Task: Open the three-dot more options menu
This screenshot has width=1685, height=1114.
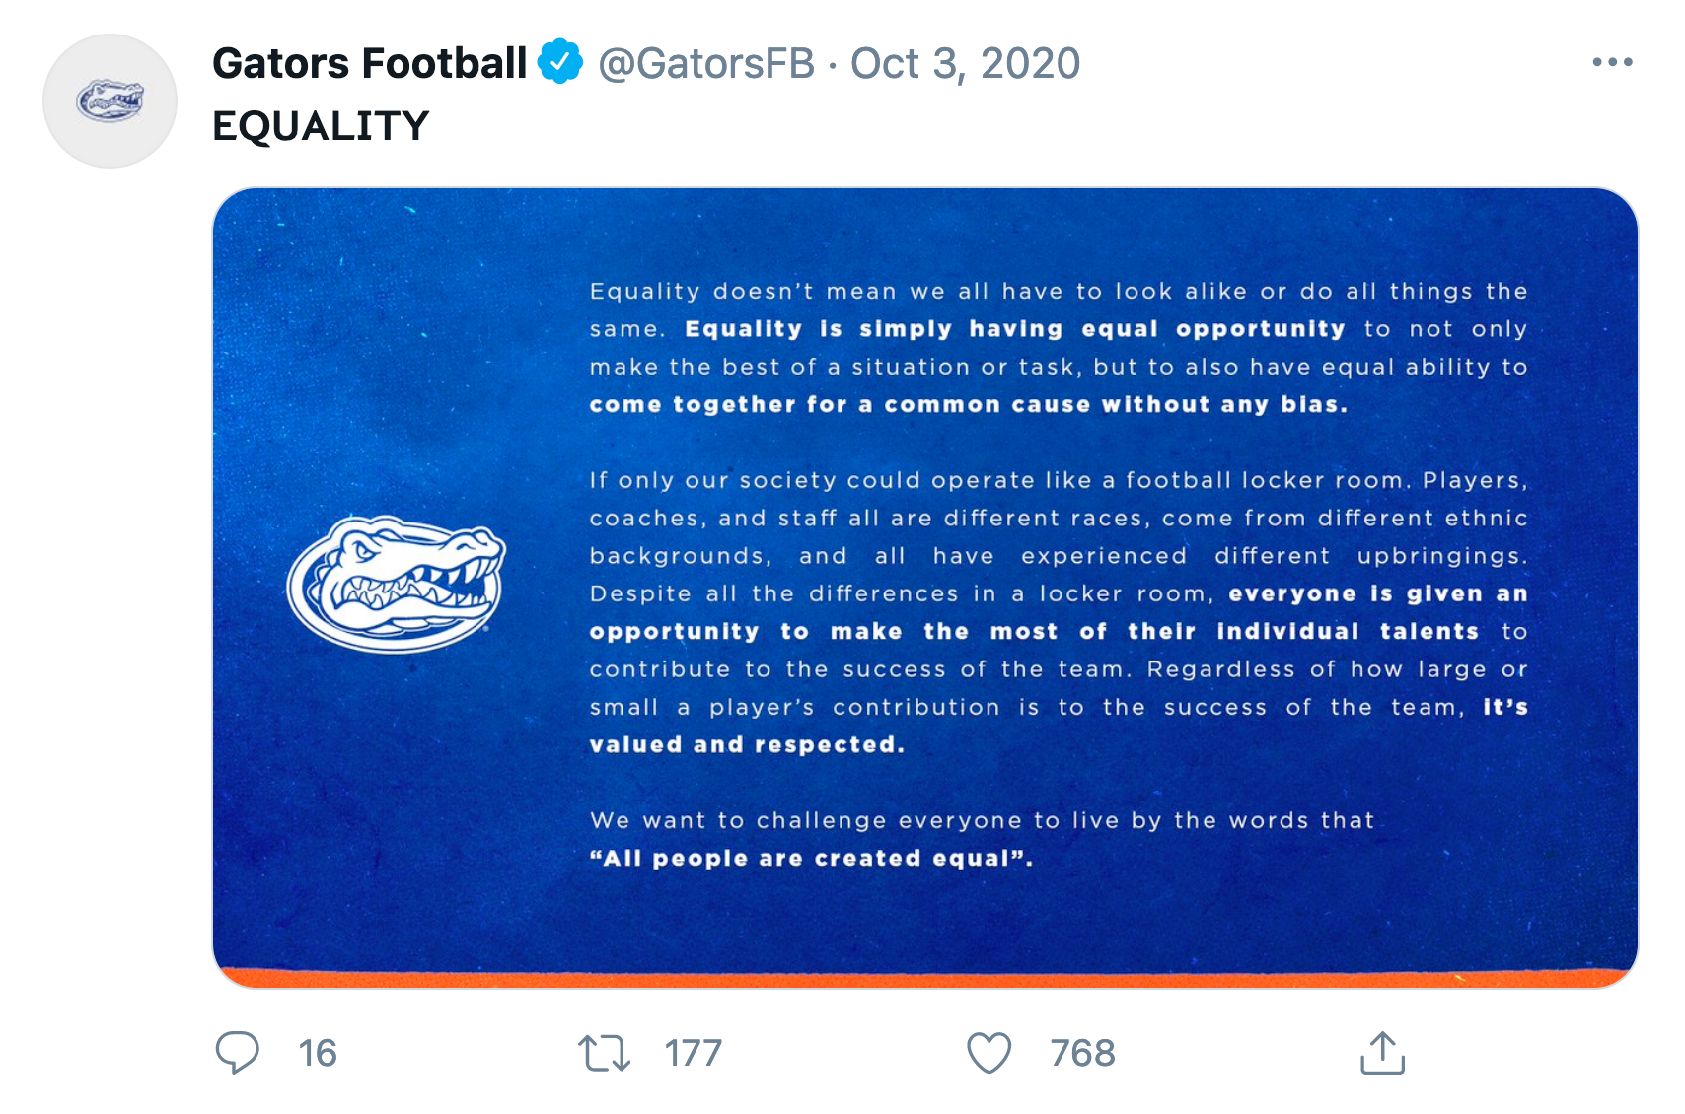Action: pos(1612,62)
